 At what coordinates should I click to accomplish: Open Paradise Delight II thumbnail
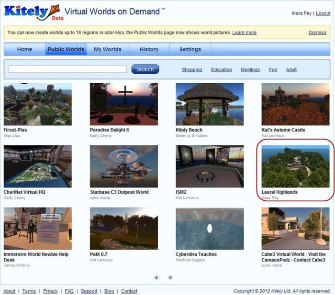tap(123, 104)
